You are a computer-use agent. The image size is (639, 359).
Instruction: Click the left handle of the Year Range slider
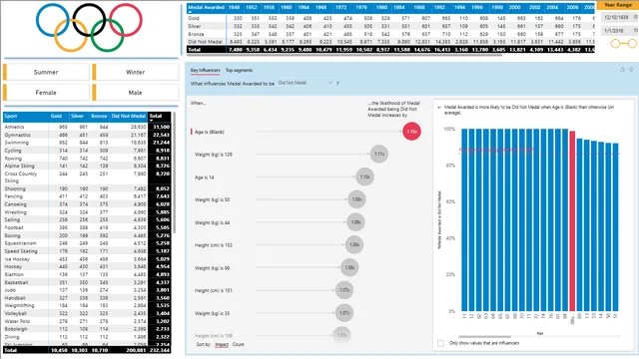click(x=615, y=44)
